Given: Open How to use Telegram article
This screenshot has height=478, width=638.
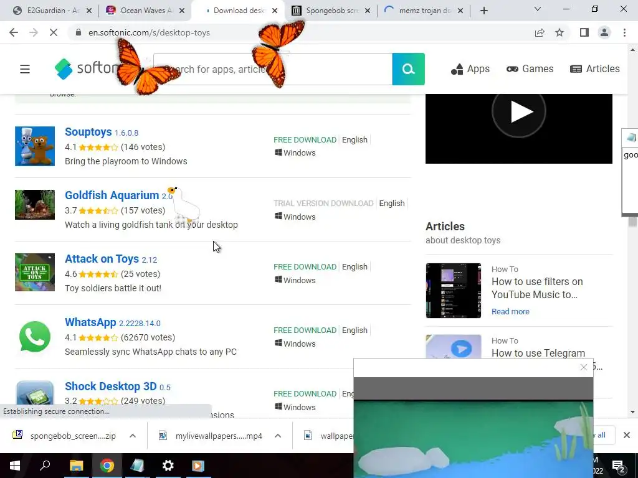Looking at the screenshot, I should (x=538, y=354).
